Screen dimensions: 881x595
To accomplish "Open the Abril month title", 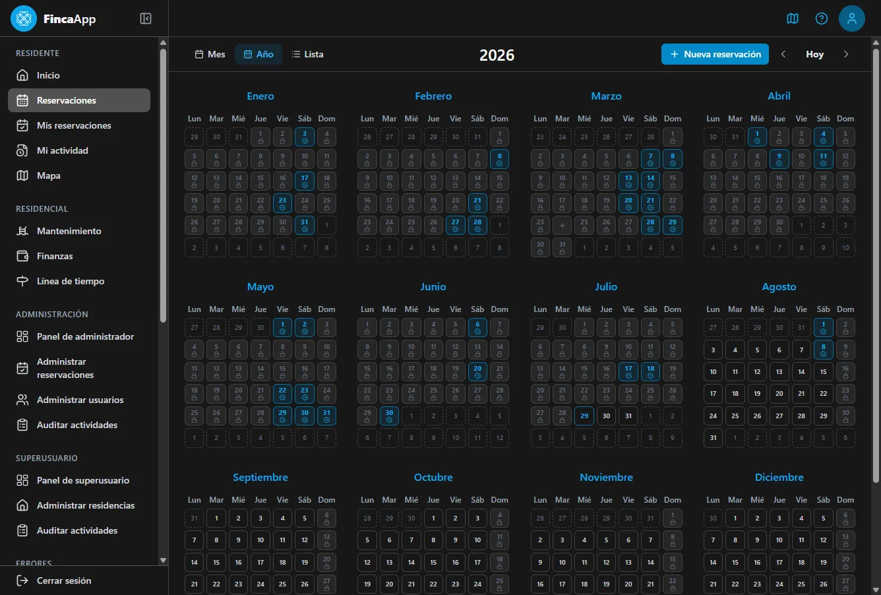I will [x=779, y=96].
